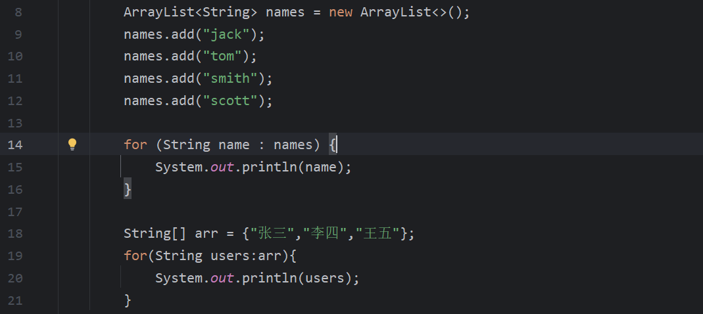Viewport: 703px width, 314px height.
Task: Click line number 20 in the gutter
Action: pyautogui.click(x=14, y=278)
